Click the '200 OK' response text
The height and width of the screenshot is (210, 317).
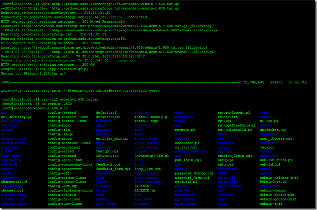coord(88,65)
